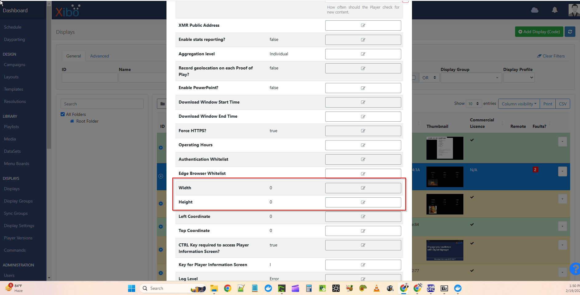The image size is (580, 295).
Task: Open the Column visibility dropdown
Action: 518,104
